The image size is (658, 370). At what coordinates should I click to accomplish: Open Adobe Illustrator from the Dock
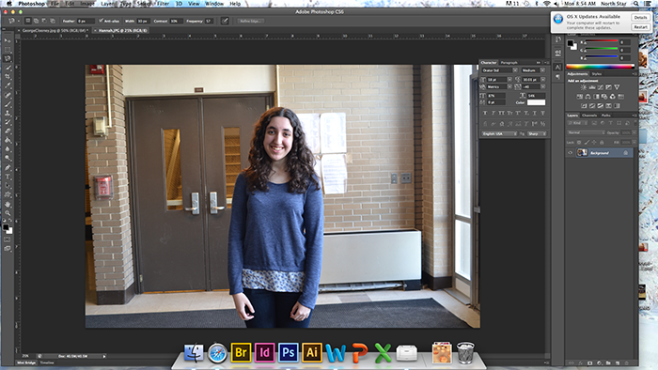(311, 352)
